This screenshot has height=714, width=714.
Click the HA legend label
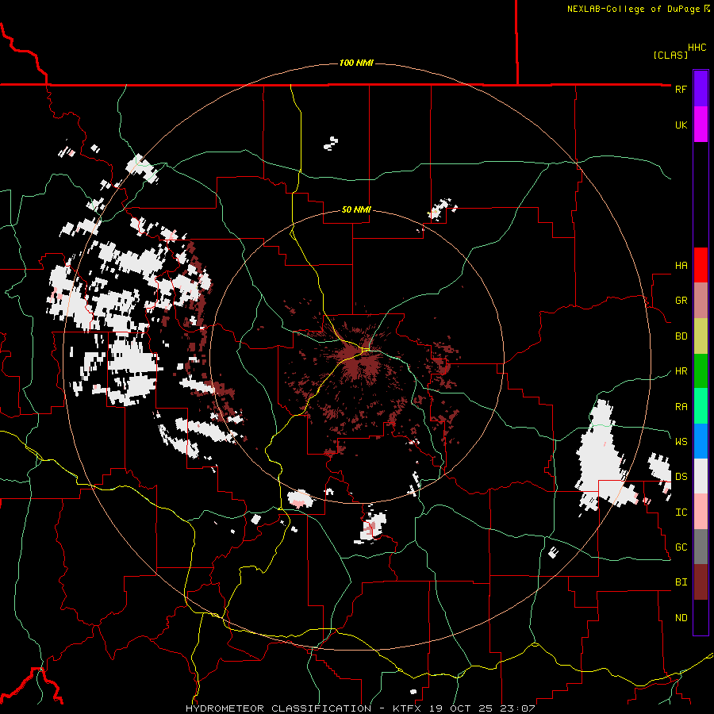(681, 266)
